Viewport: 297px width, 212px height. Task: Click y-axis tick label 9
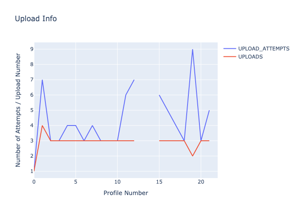pyautogui.click(x=31, y=49)
